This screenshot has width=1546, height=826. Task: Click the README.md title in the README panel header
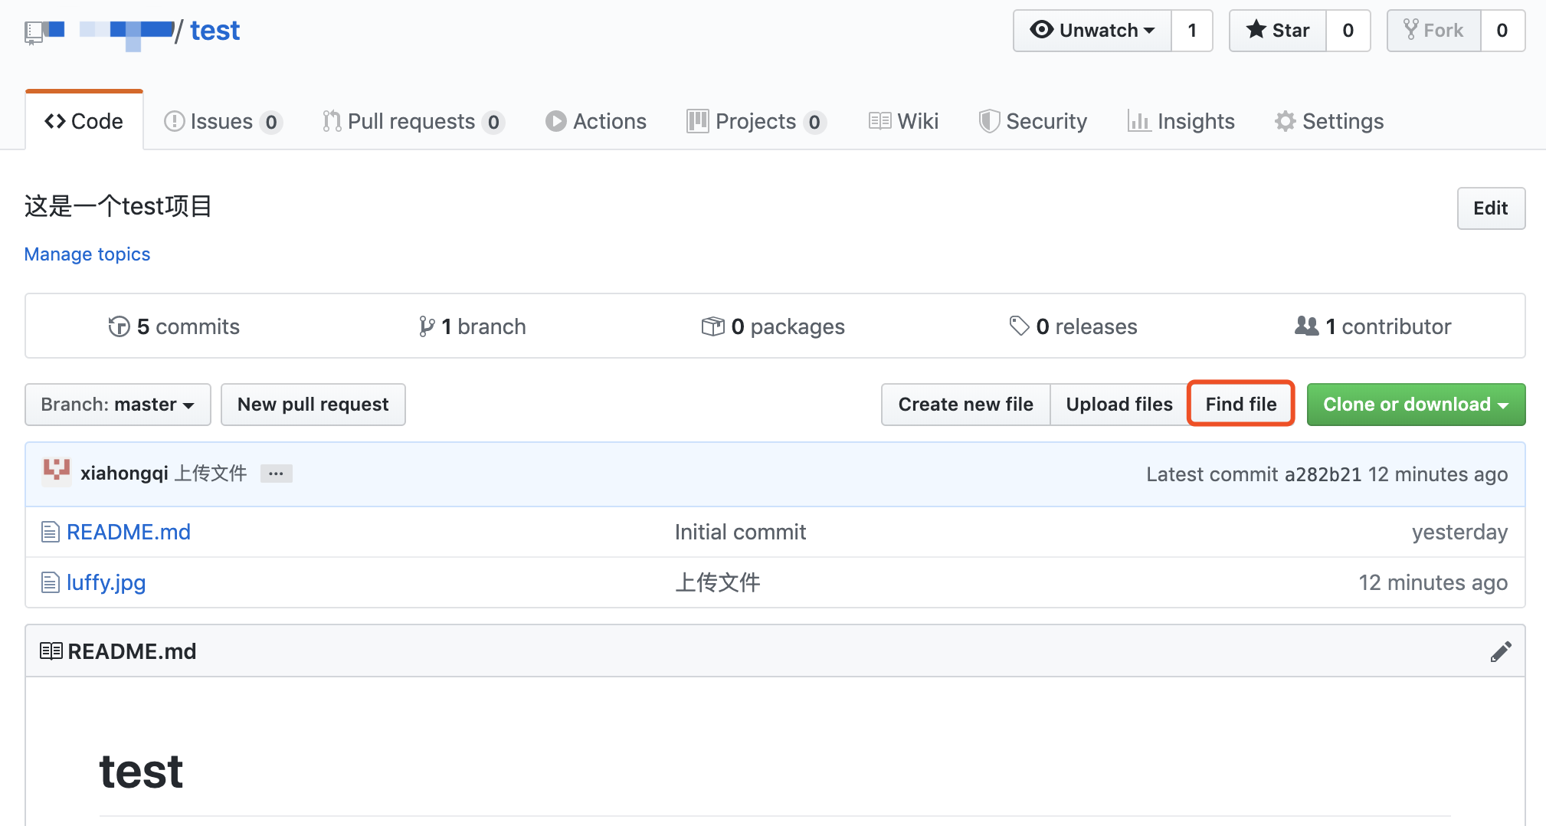[133, 651]
